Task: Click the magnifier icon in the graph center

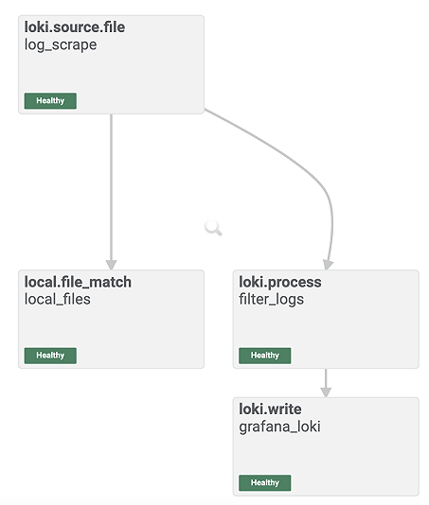Action: [x=213, y=228]
